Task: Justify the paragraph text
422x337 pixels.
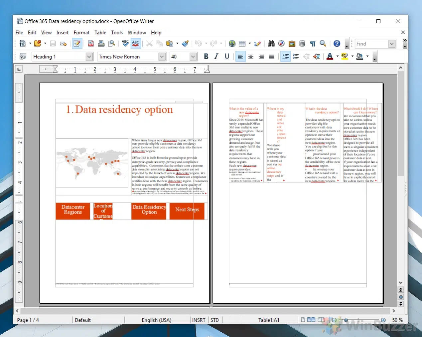Action: [x=271, y=57]
